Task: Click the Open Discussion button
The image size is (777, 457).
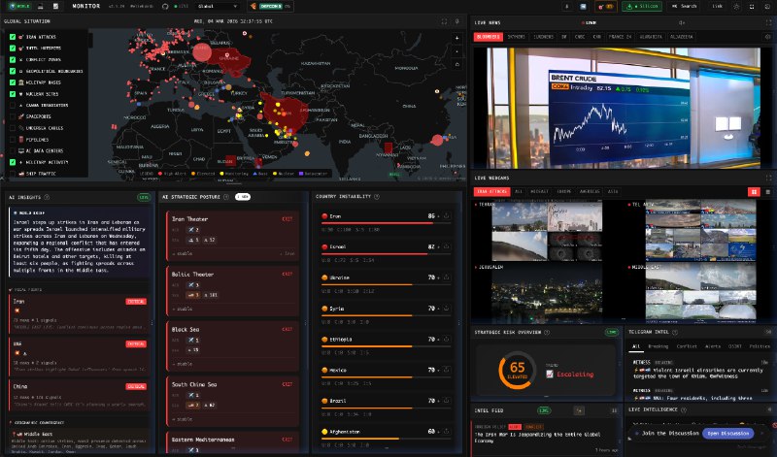Action: coord(727,434)
